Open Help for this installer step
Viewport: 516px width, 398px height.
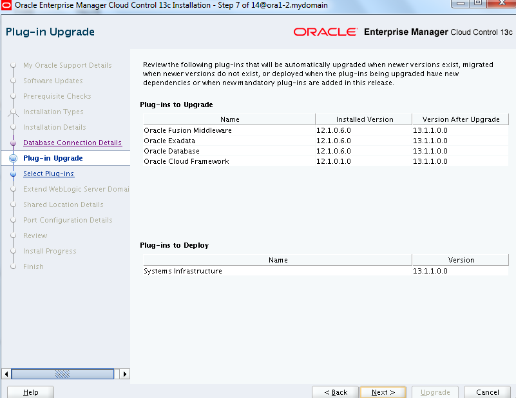[x=30, y=392]
